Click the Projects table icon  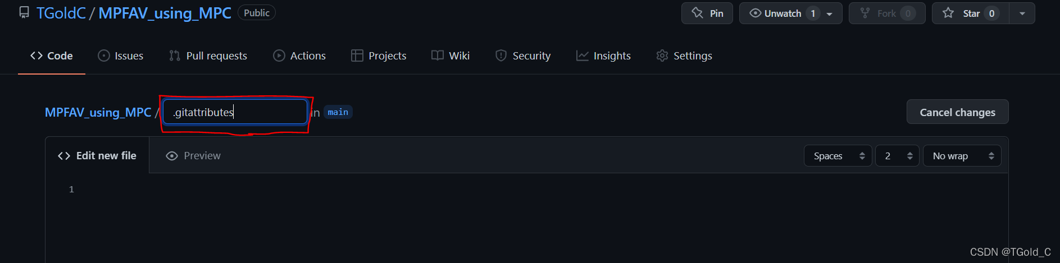click(357, 56)
